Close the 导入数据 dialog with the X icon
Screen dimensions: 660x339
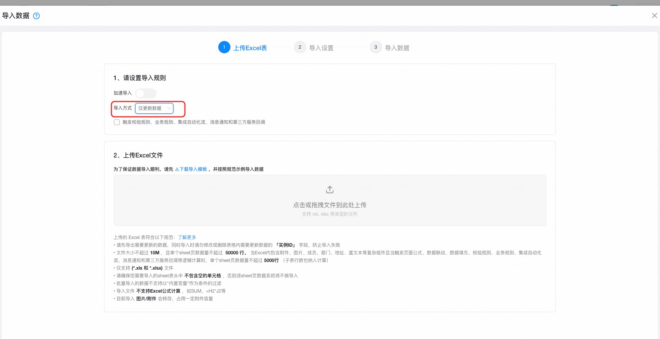(x=654, y=16)
